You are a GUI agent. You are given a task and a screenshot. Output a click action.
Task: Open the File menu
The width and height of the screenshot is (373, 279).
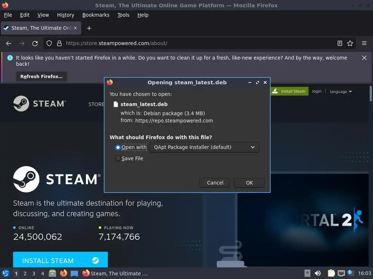8,15
